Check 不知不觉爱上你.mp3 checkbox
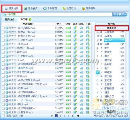 3,80
